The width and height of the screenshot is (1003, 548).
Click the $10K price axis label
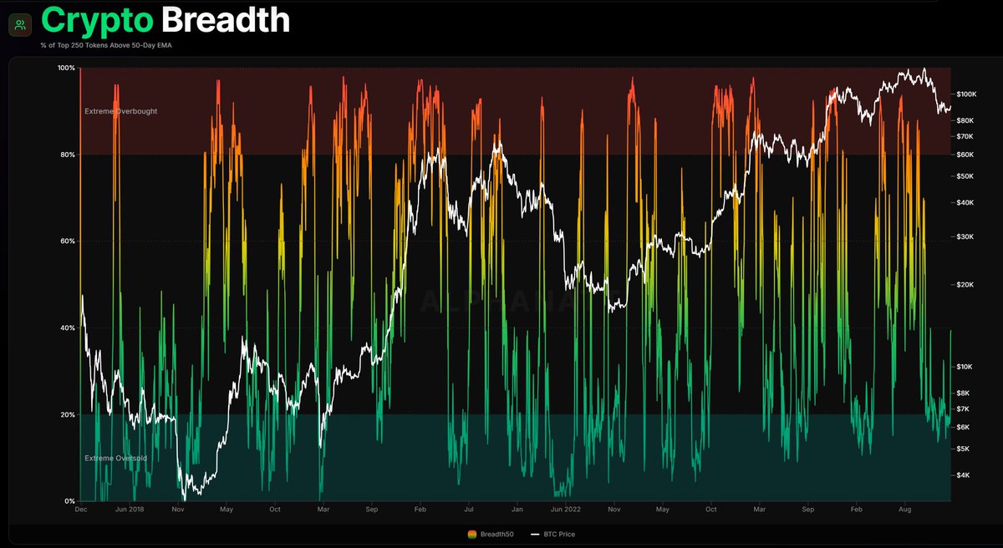(965, 367)
